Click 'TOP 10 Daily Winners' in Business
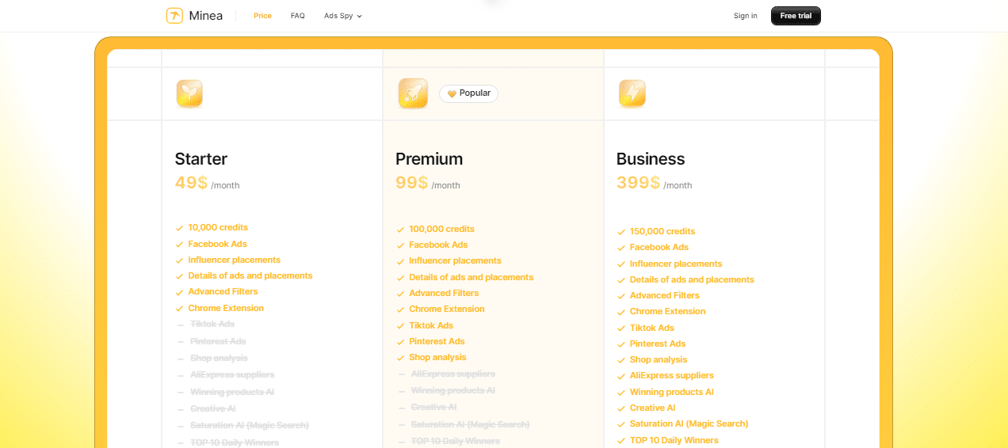The height and width of the screenshot is (448, 1008). [x=674, y=440]
